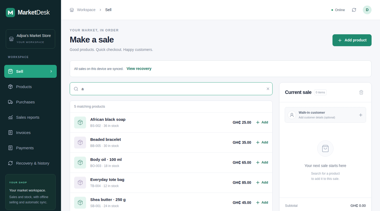Click the Beaded bracelet product icon
The height and width of the screenshot is (211, 380).
coord(80,142)
